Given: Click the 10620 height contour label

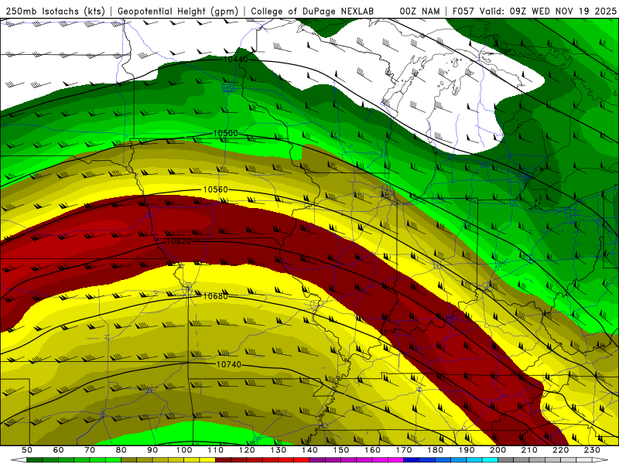Looking at the screenshot, I should coord(179,241).
